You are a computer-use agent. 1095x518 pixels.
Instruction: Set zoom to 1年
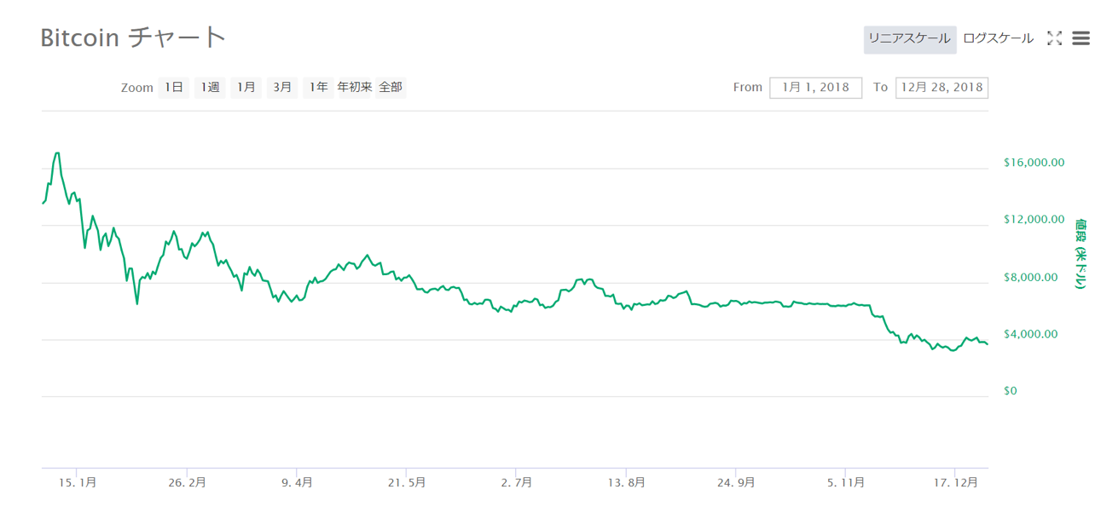click(x=319, y=87)
